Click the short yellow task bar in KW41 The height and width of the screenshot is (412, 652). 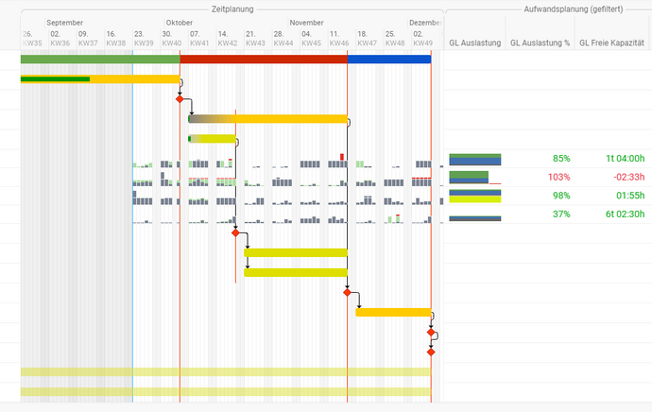click(212, 139)
